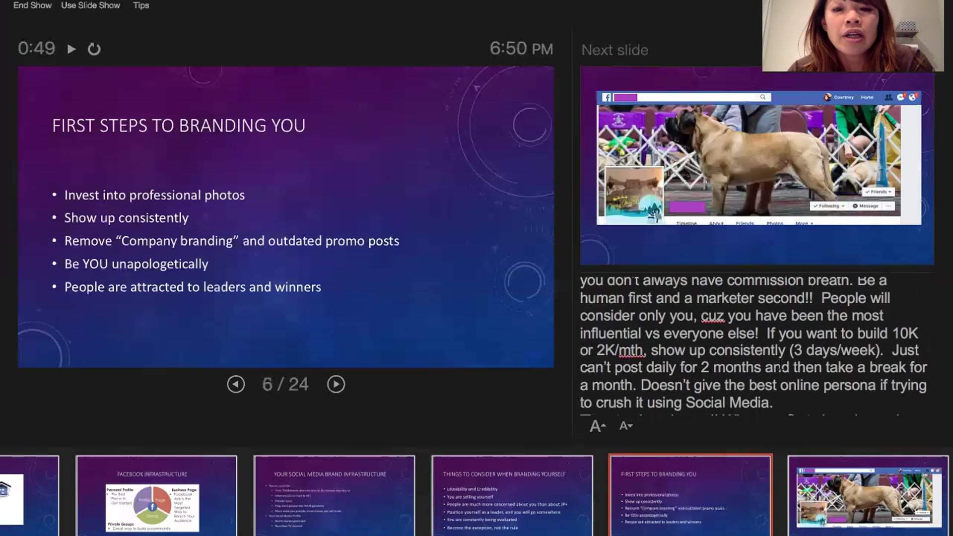Image resolution: width=953 pixels, height=536 pixels.
Task: Click the slide title First Steps to Branding You
Action: (x=179, y=126)
